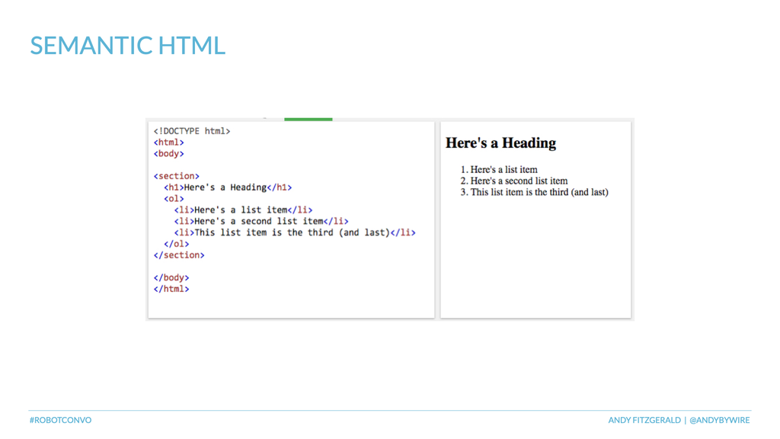This screenshot has height=439, width=780.
Task: Click the #ROBOTCONVO hashtag in the footer
Action: pos(60,420)
